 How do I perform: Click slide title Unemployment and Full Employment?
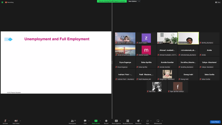click(x=57, y=39)
